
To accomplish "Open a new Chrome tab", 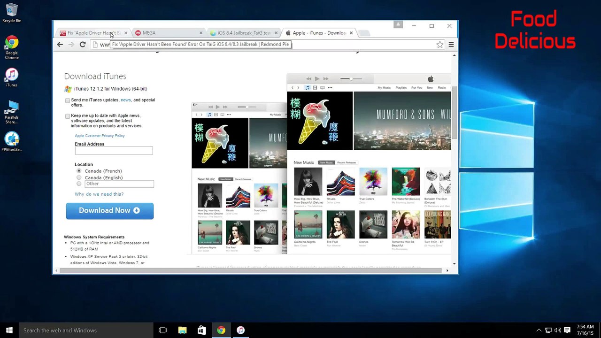I will (364, 33).
